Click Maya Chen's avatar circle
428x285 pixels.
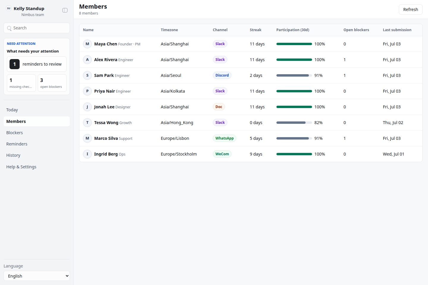click(87, 44)
